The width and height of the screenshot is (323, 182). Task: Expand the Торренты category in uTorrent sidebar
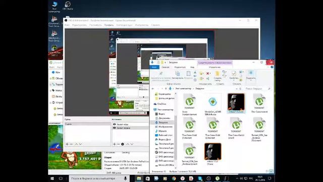point(50,84)
